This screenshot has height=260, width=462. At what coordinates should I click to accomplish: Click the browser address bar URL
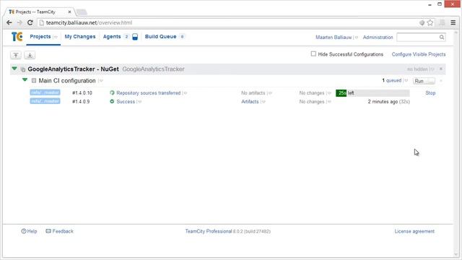coord(89,22)
